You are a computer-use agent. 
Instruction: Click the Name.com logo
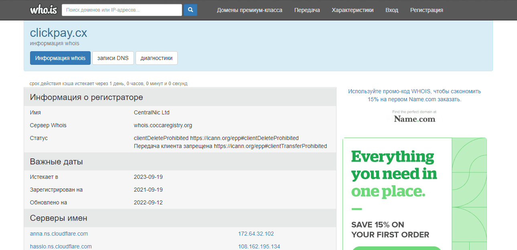point(414,119)
